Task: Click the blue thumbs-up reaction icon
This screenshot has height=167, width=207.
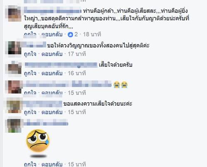Action: pos(70,35)
